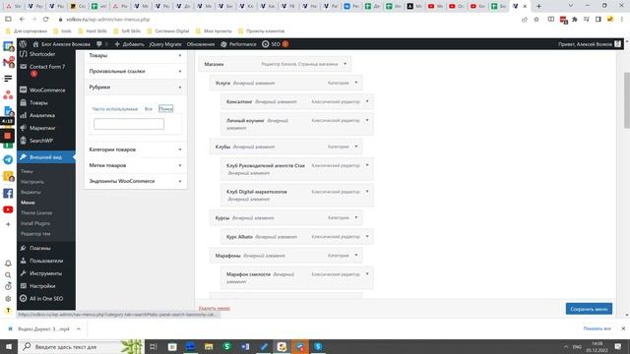Go back in browser history
Image resolution: width=630 pixels, height=354 pixels.
(x=22, y=20)
